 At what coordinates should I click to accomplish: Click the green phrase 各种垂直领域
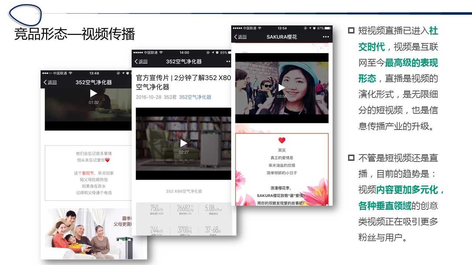(385, 206)
